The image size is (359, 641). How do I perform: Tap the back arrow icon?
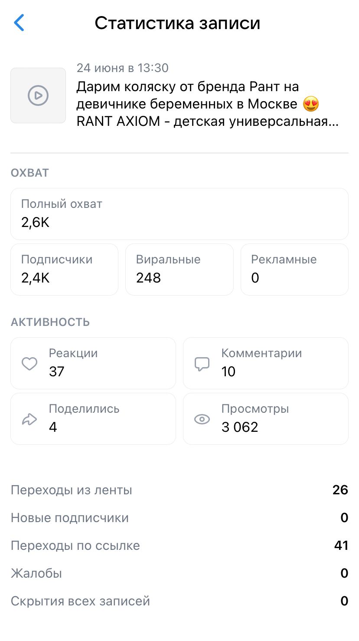tap(20, 23)
